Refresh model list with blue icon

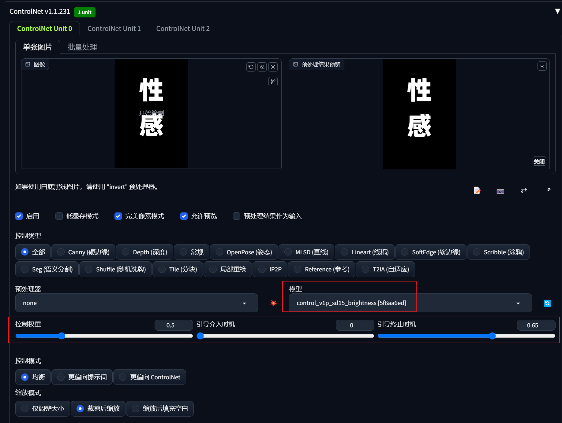[x=547, y=303]
